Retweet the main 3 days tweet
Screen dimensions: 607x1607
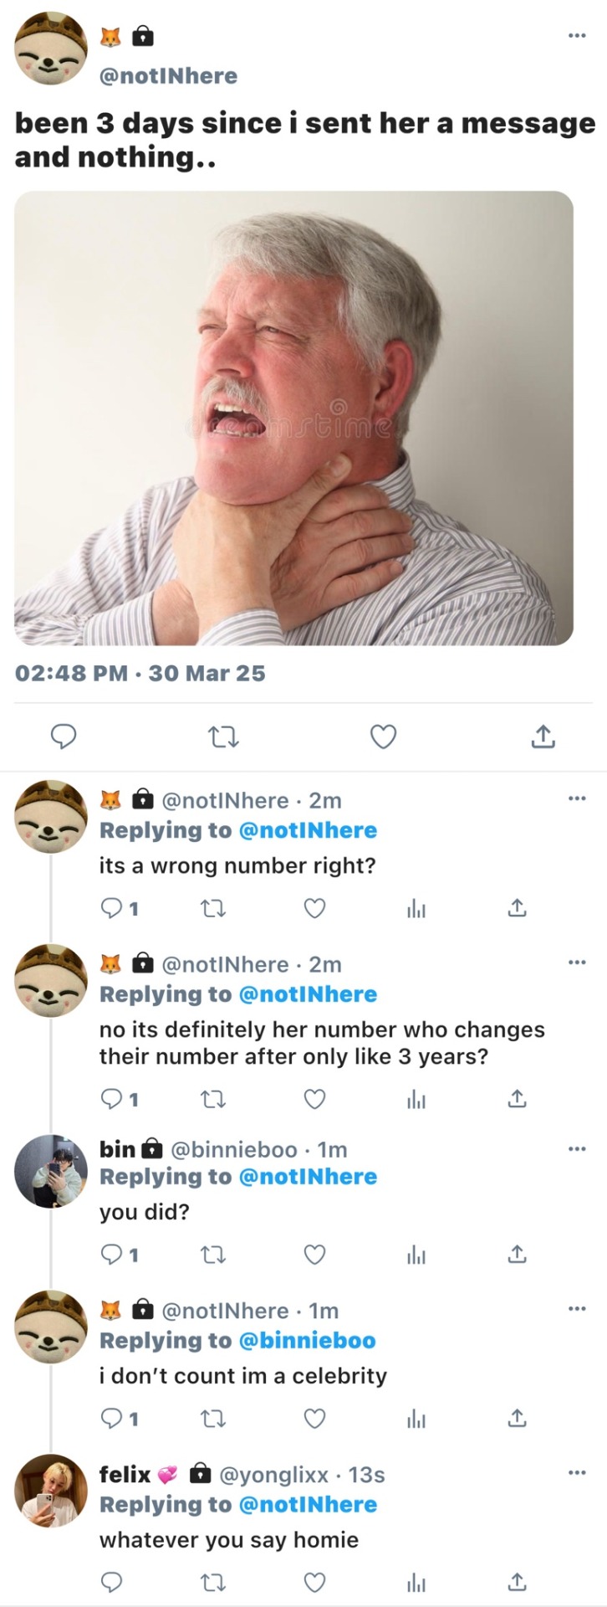[x=222, y=737]
